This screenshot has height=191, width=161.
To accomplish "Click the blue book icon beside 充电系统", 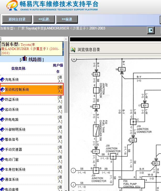I will pyautogui.click(x=2, y=79).
